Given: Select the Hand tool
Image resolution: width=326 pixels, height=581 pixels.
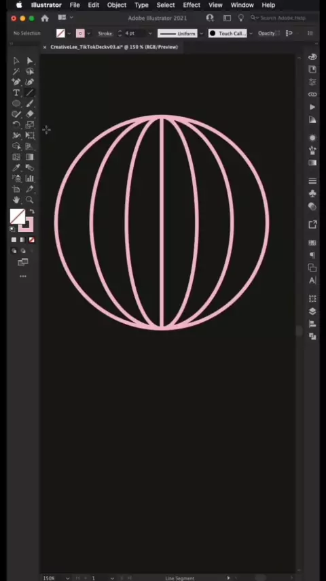Looking at the screenshot, I should 16,200.
